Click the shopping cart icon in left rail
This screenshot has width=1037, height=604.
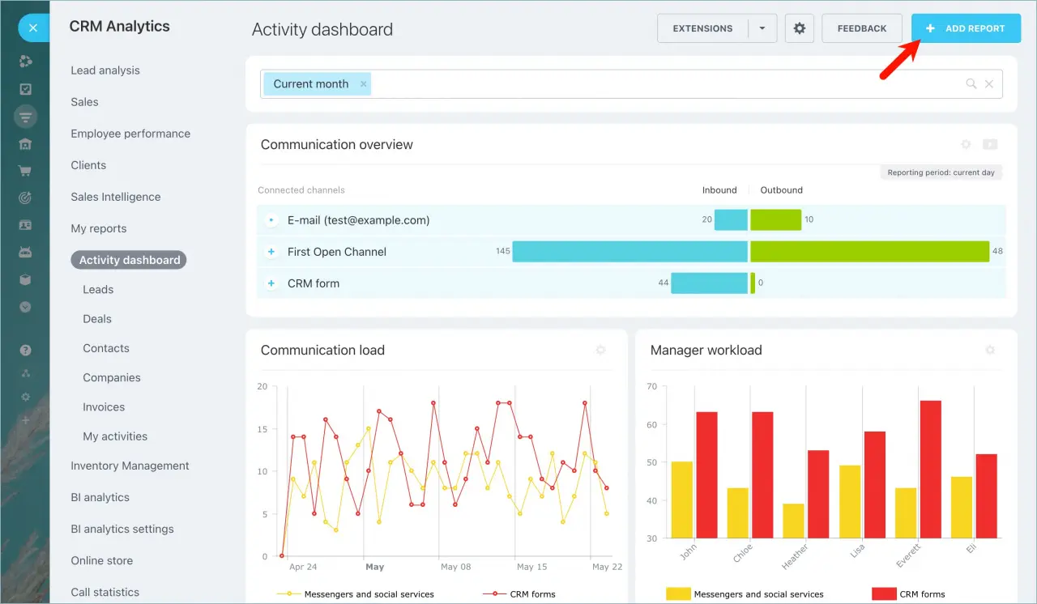25,171
